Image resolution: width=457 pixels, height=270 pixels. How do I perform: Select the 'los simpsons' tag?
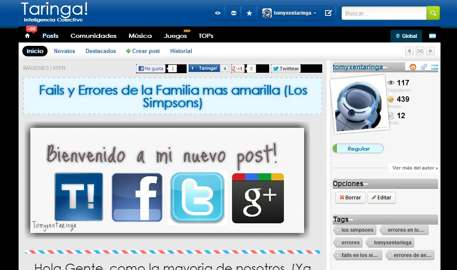coord(355,230)
